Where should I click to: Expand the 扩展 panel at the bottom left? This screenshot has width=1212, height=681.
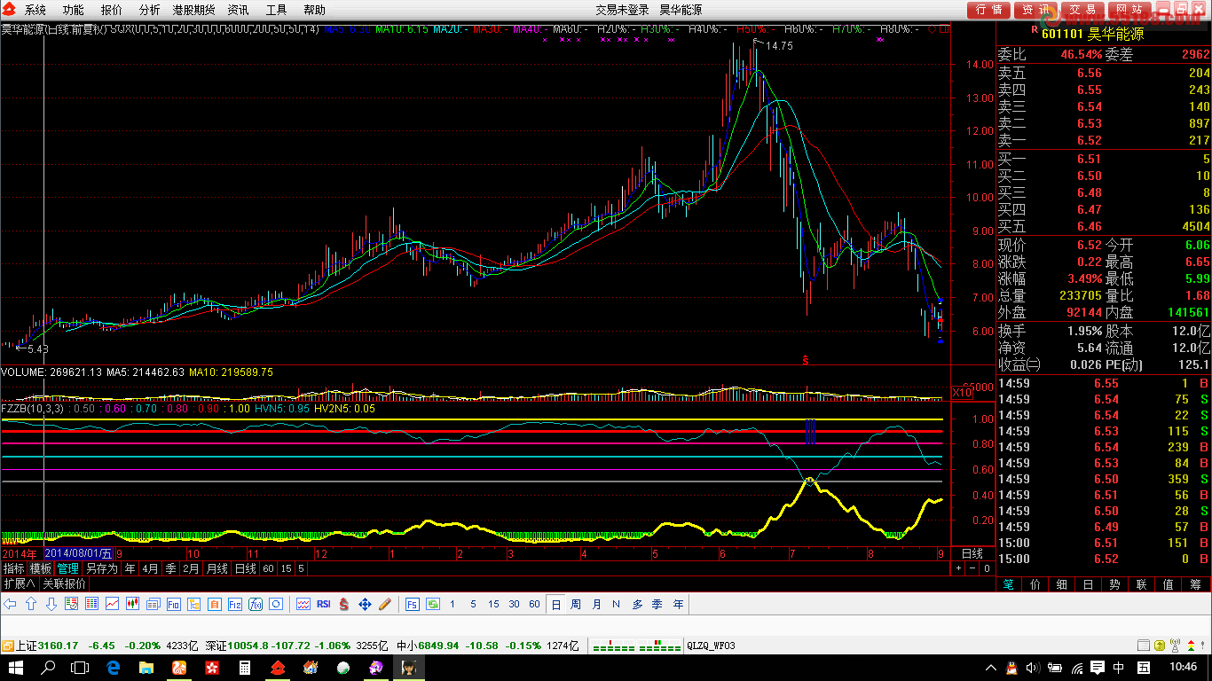click(20, 583)
